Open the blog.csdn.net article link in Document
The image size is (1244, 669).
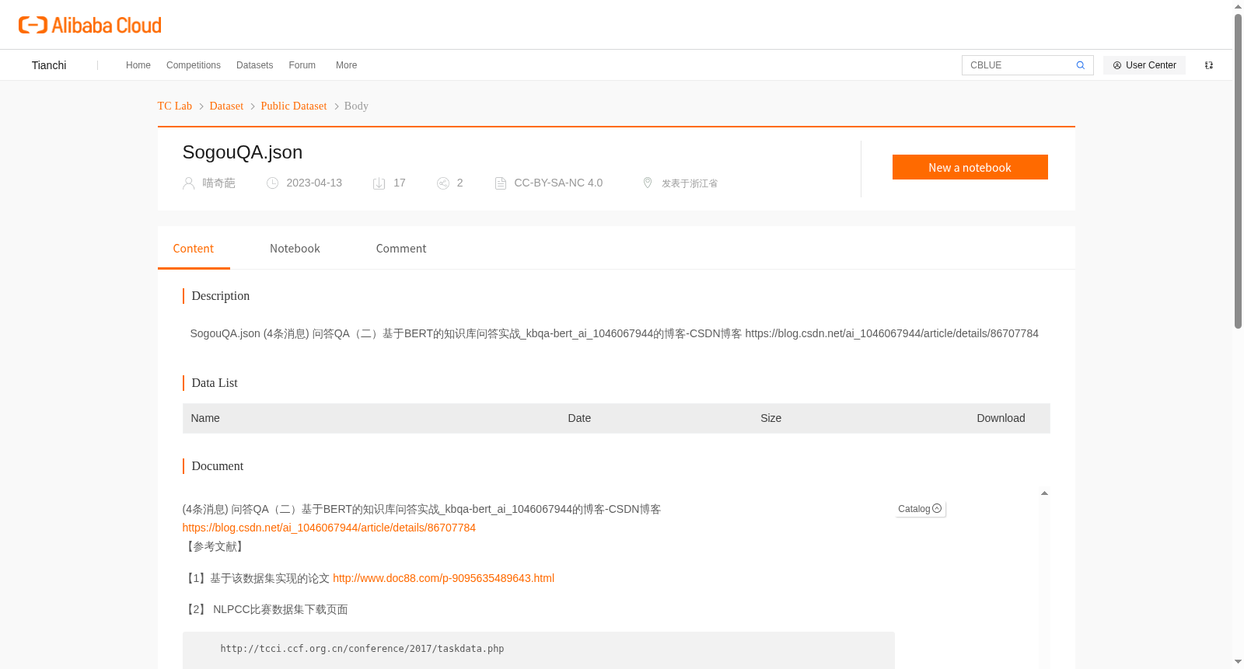pyautogui.click(x=329, y=528)
